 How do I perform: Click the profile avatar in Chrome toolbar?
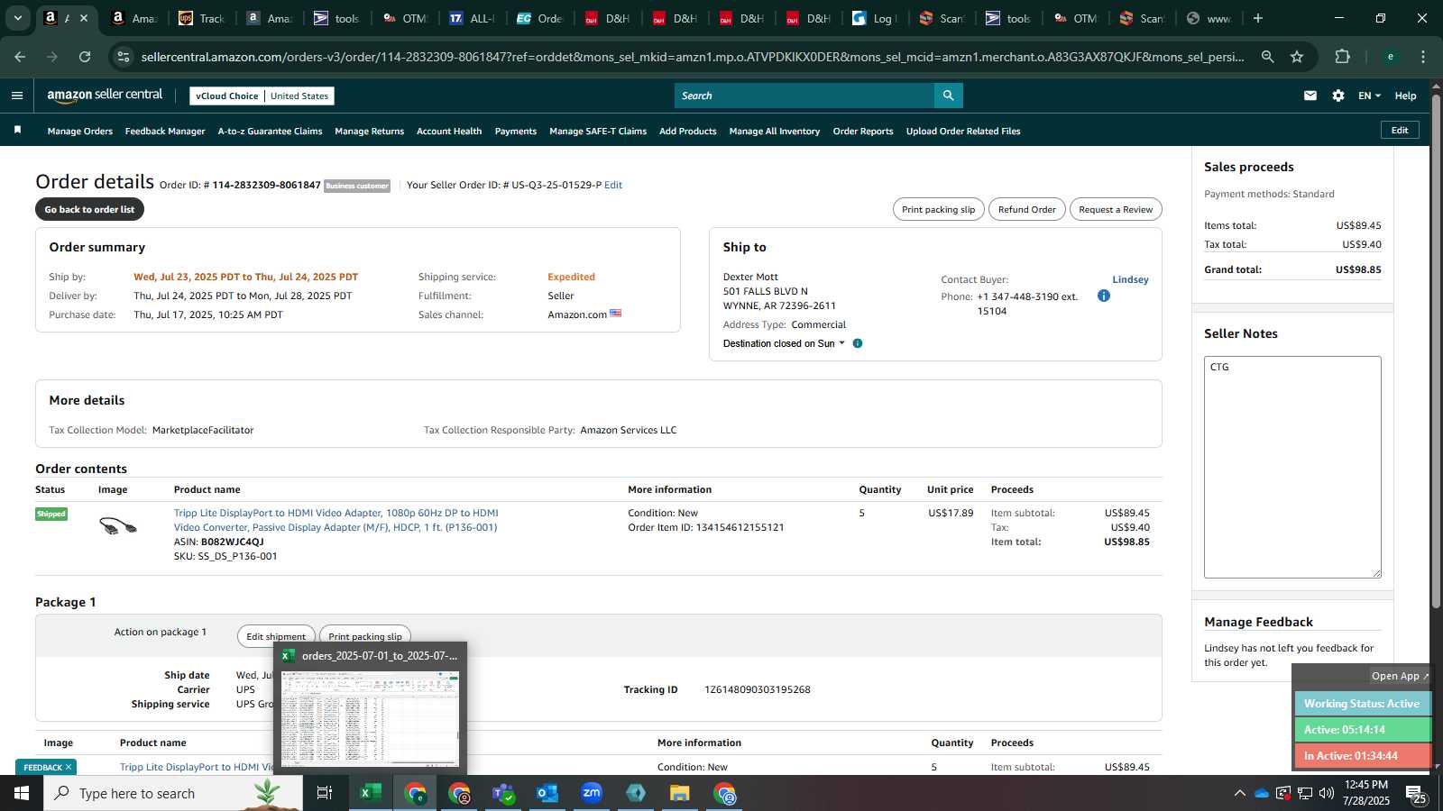pos(1391,57)
